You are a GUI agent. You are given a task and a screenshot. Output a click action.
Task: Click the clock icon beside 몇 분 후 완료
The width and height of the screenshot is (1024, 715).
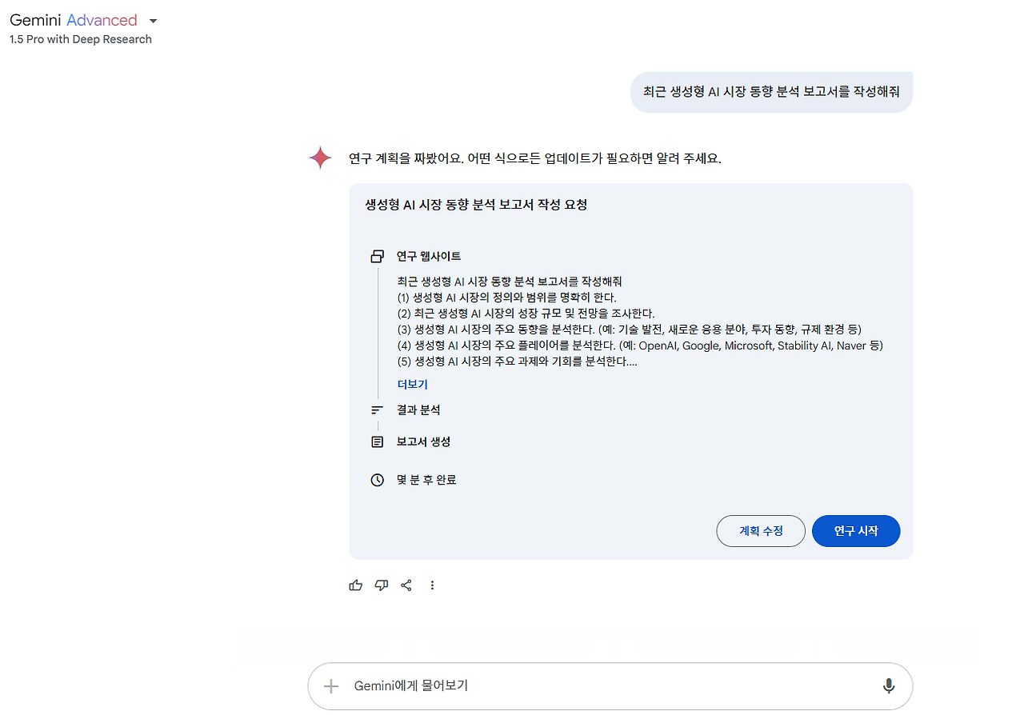(378, 481)
